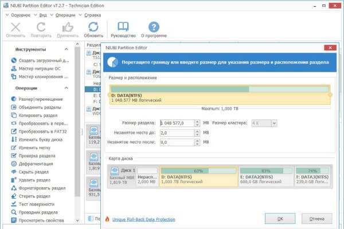Choose Стереть раздел icon

14,196
